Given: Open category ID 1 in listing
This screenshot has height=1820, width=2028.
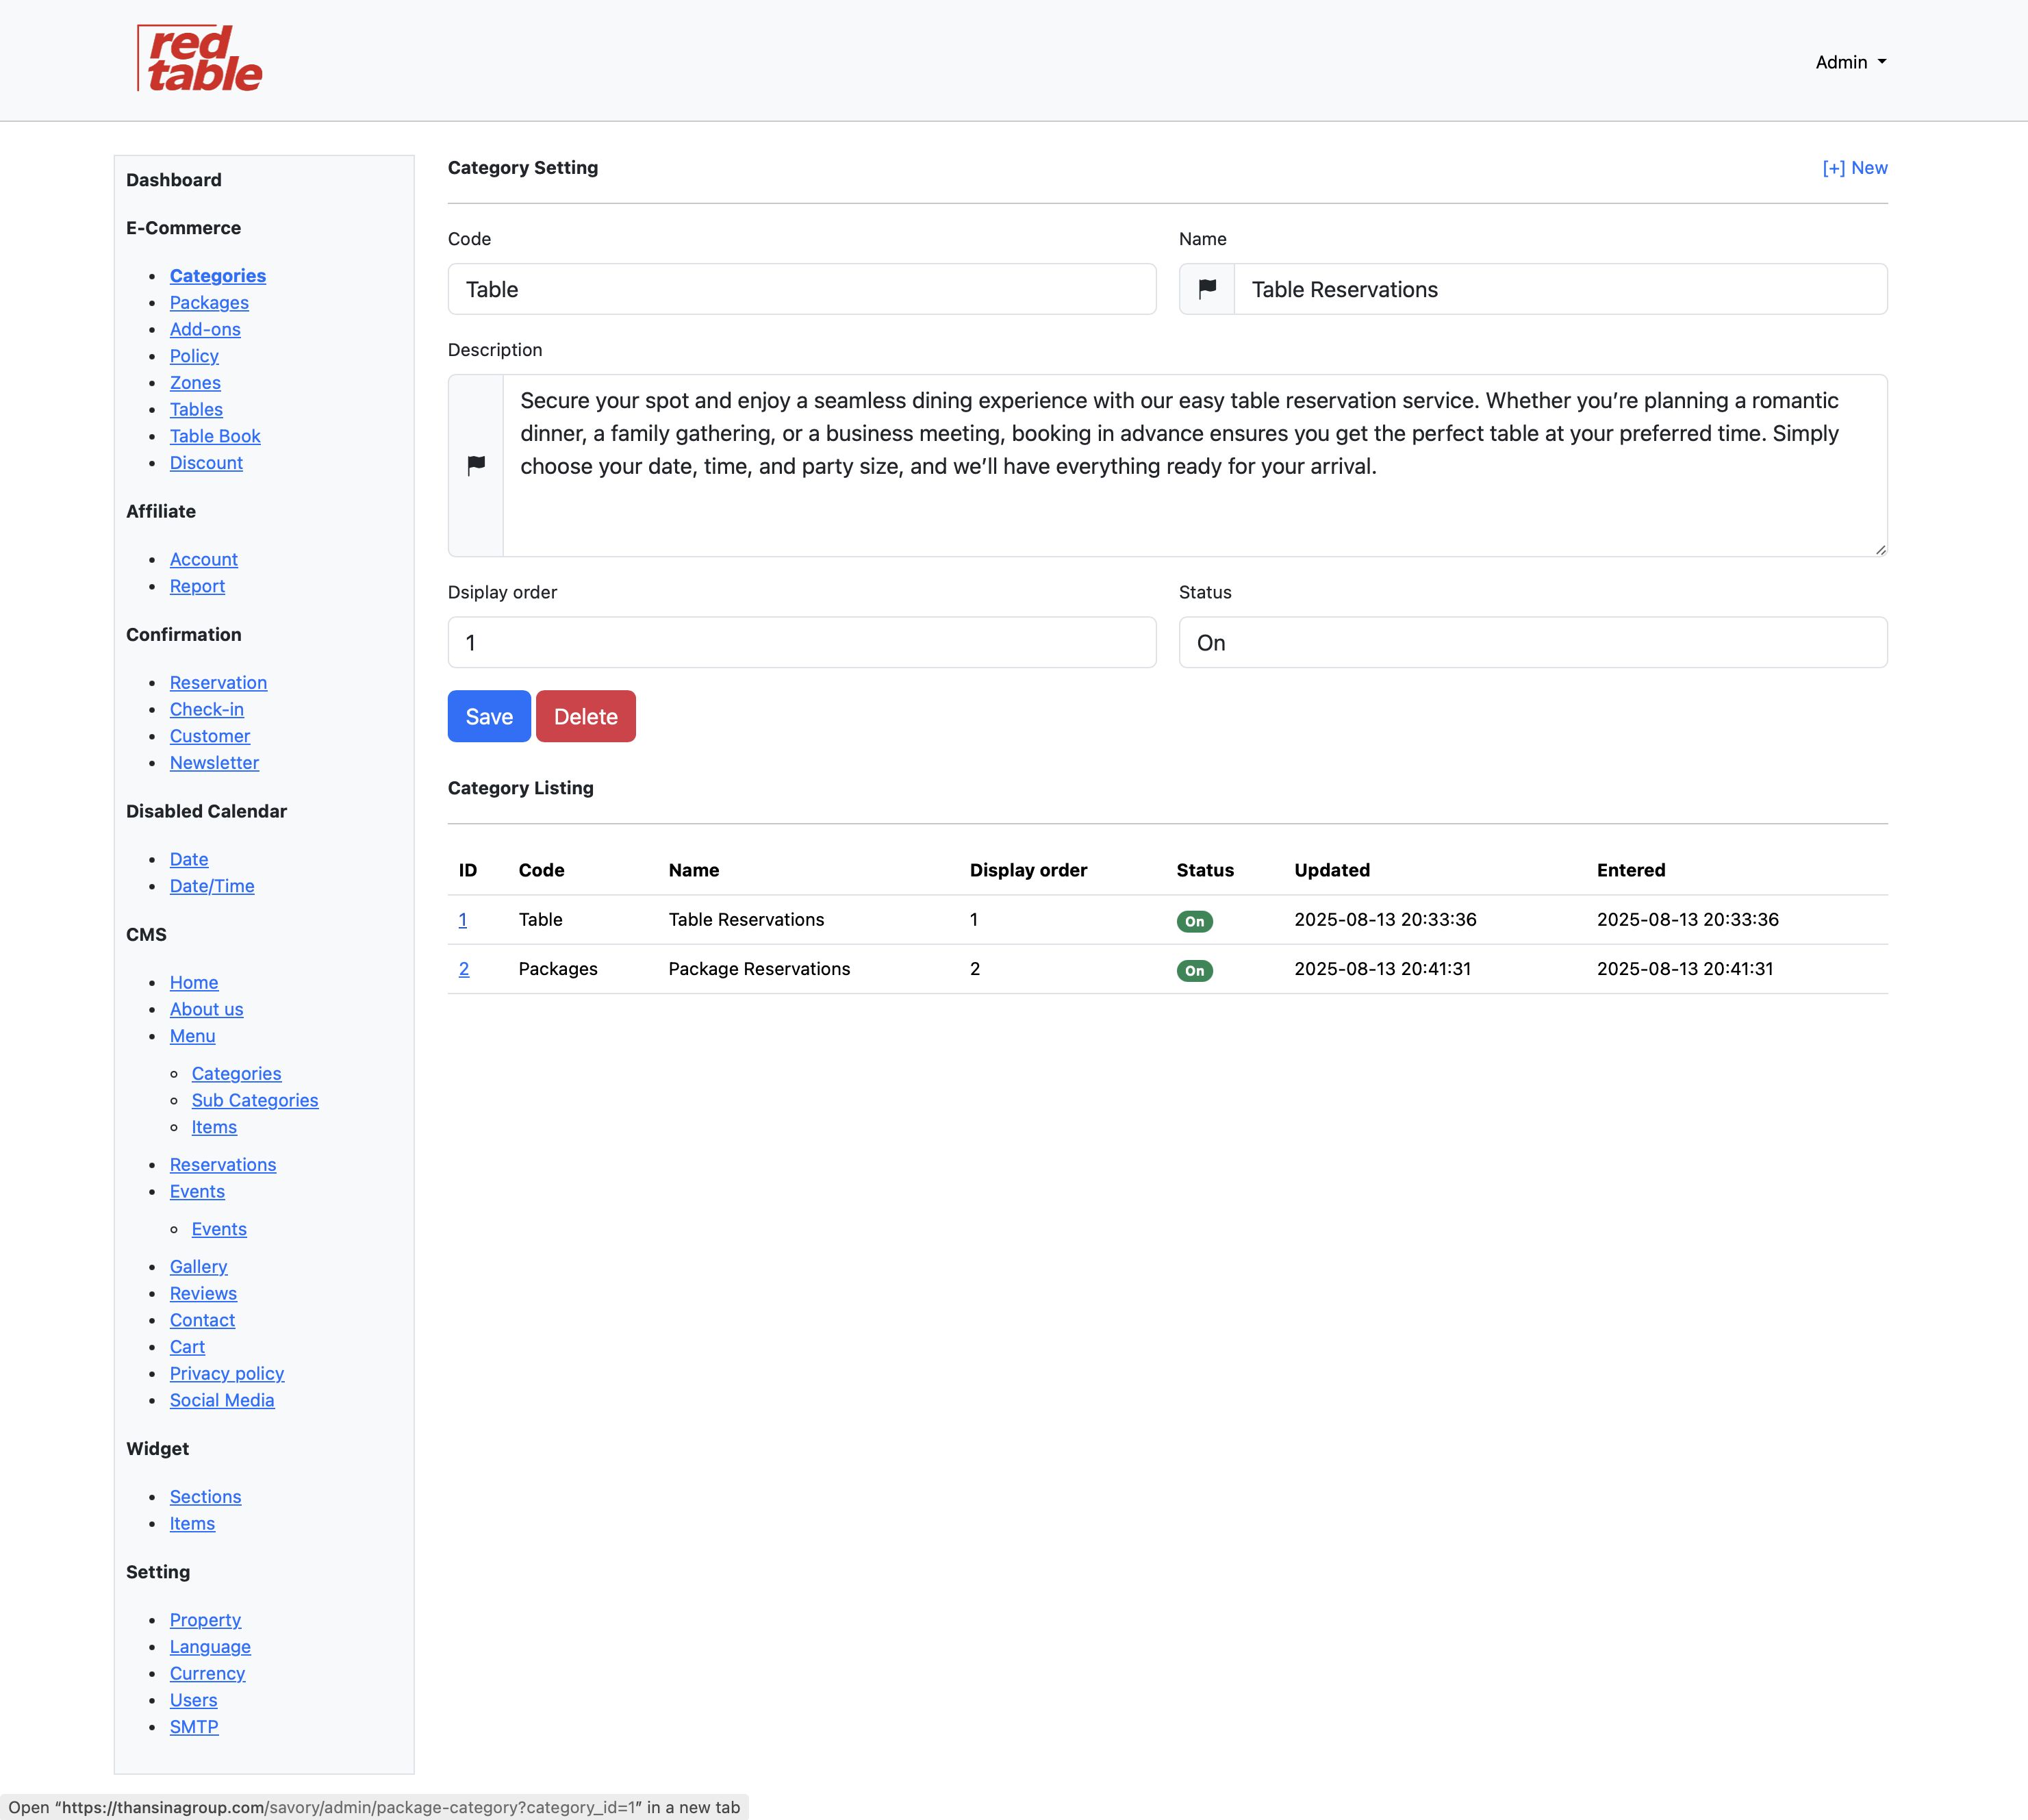Looking at the screenshot, I should click(463, 920).
